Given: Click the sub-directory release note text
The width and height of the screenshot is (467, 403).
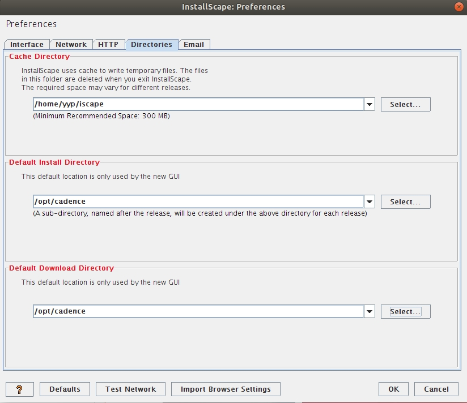Looking at the screenshot, I should (200, 213).
